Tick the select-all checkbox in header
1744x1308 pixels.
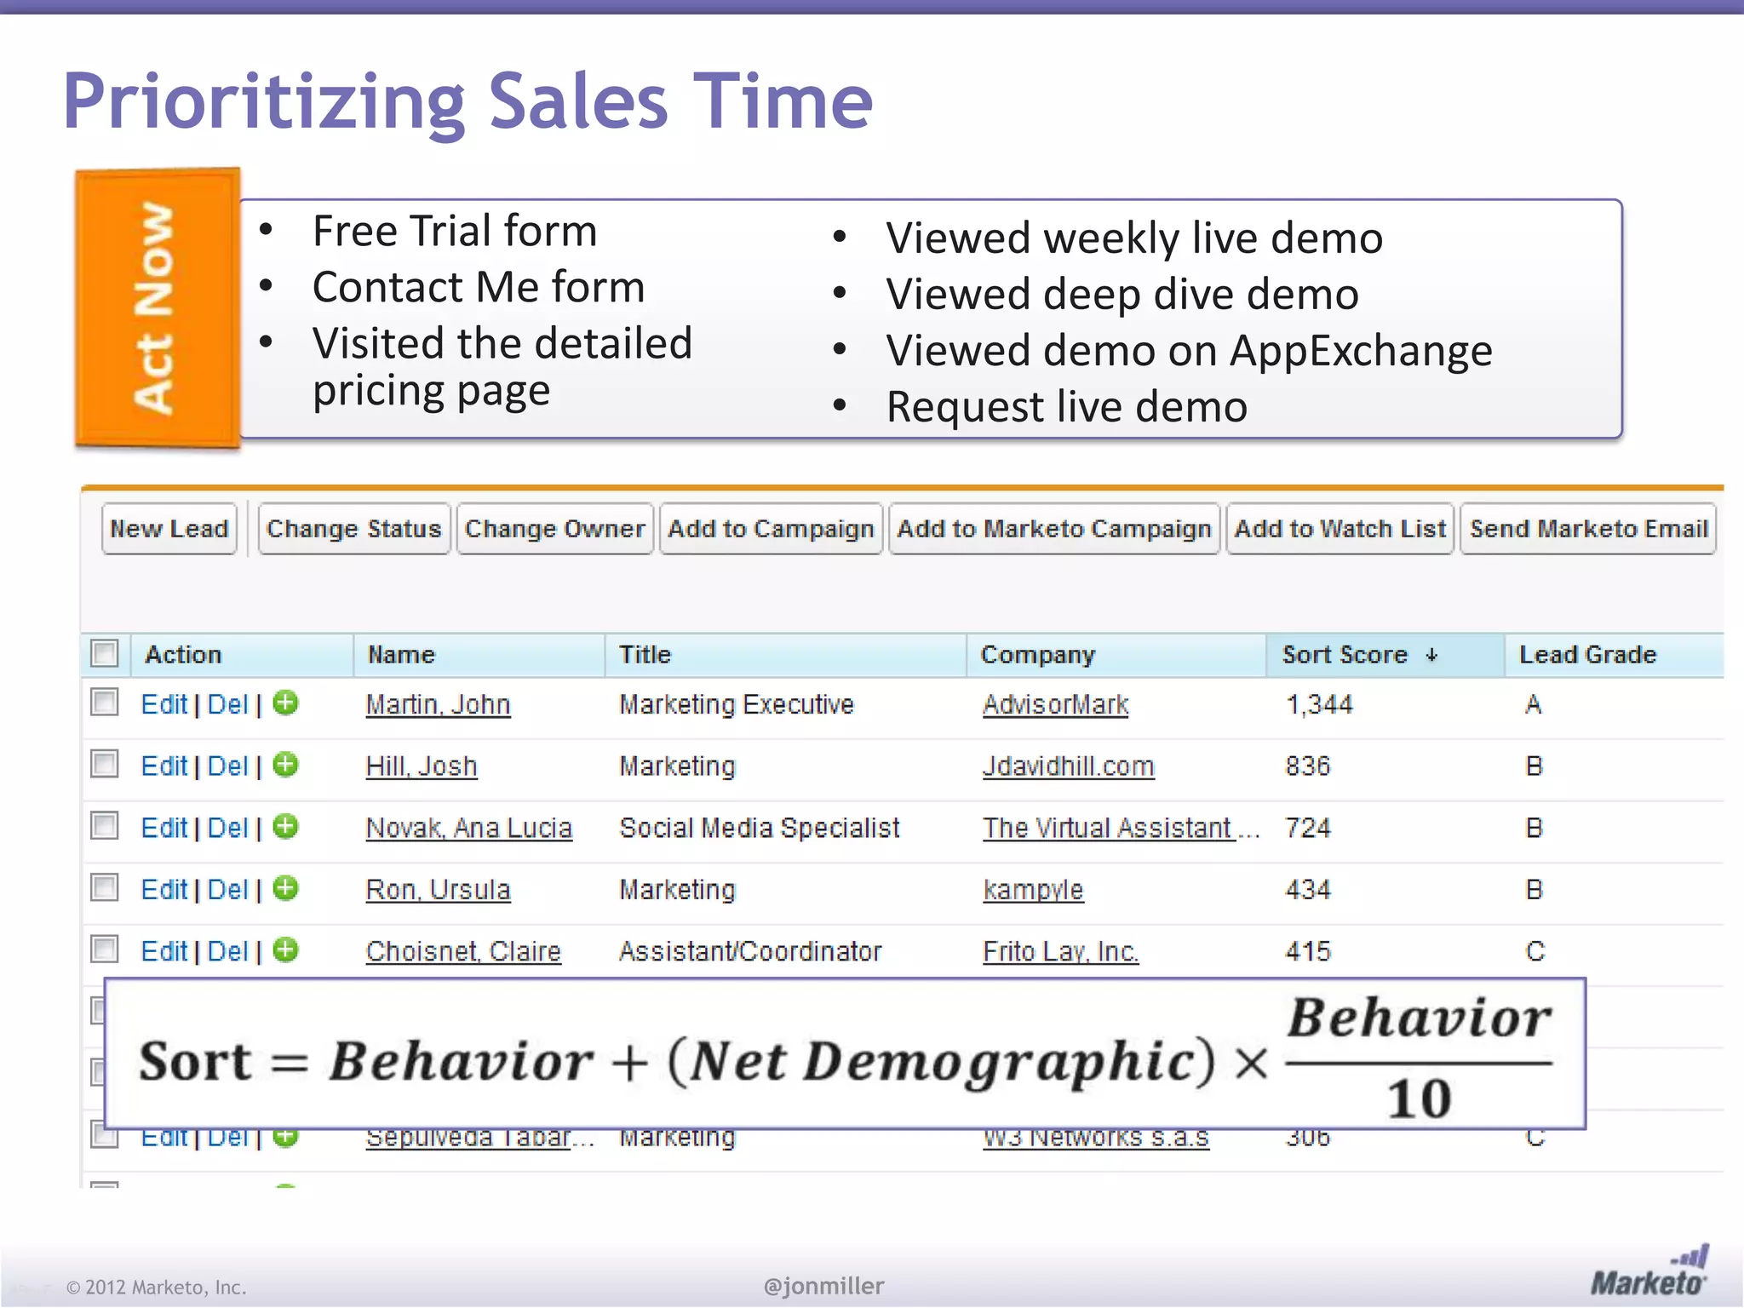[105, 654]
